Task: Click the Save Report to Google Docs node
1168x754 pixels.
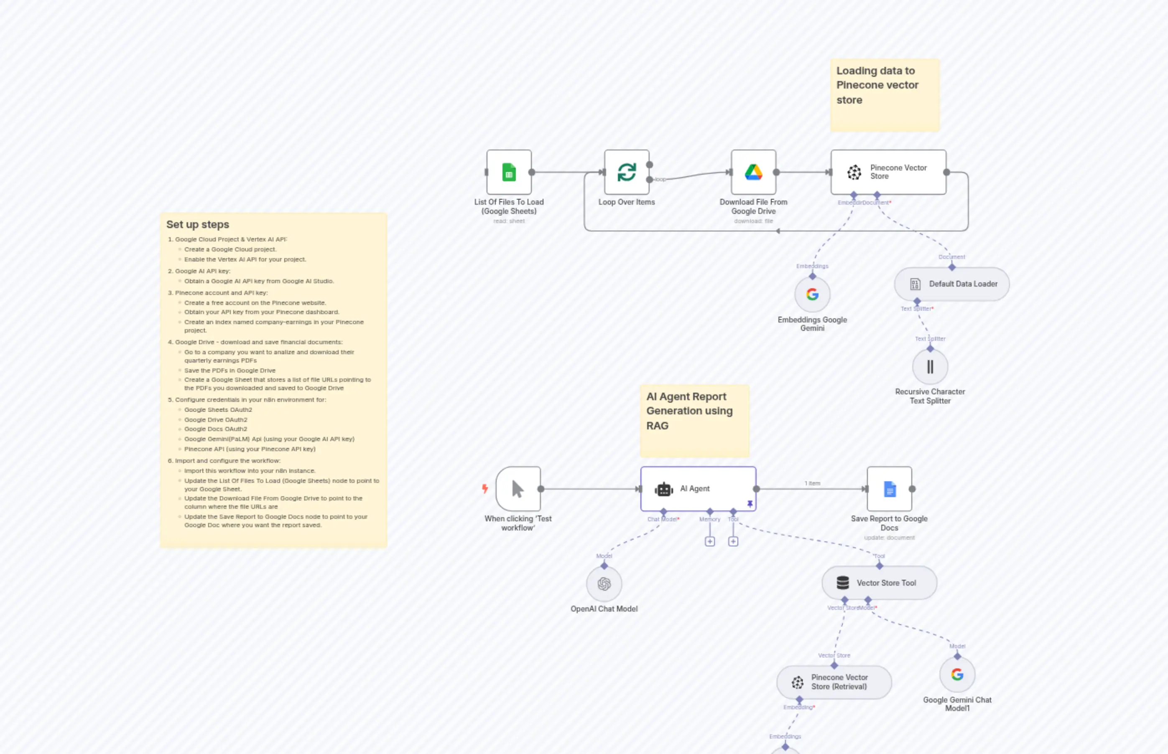Action: tap(889, 489)
